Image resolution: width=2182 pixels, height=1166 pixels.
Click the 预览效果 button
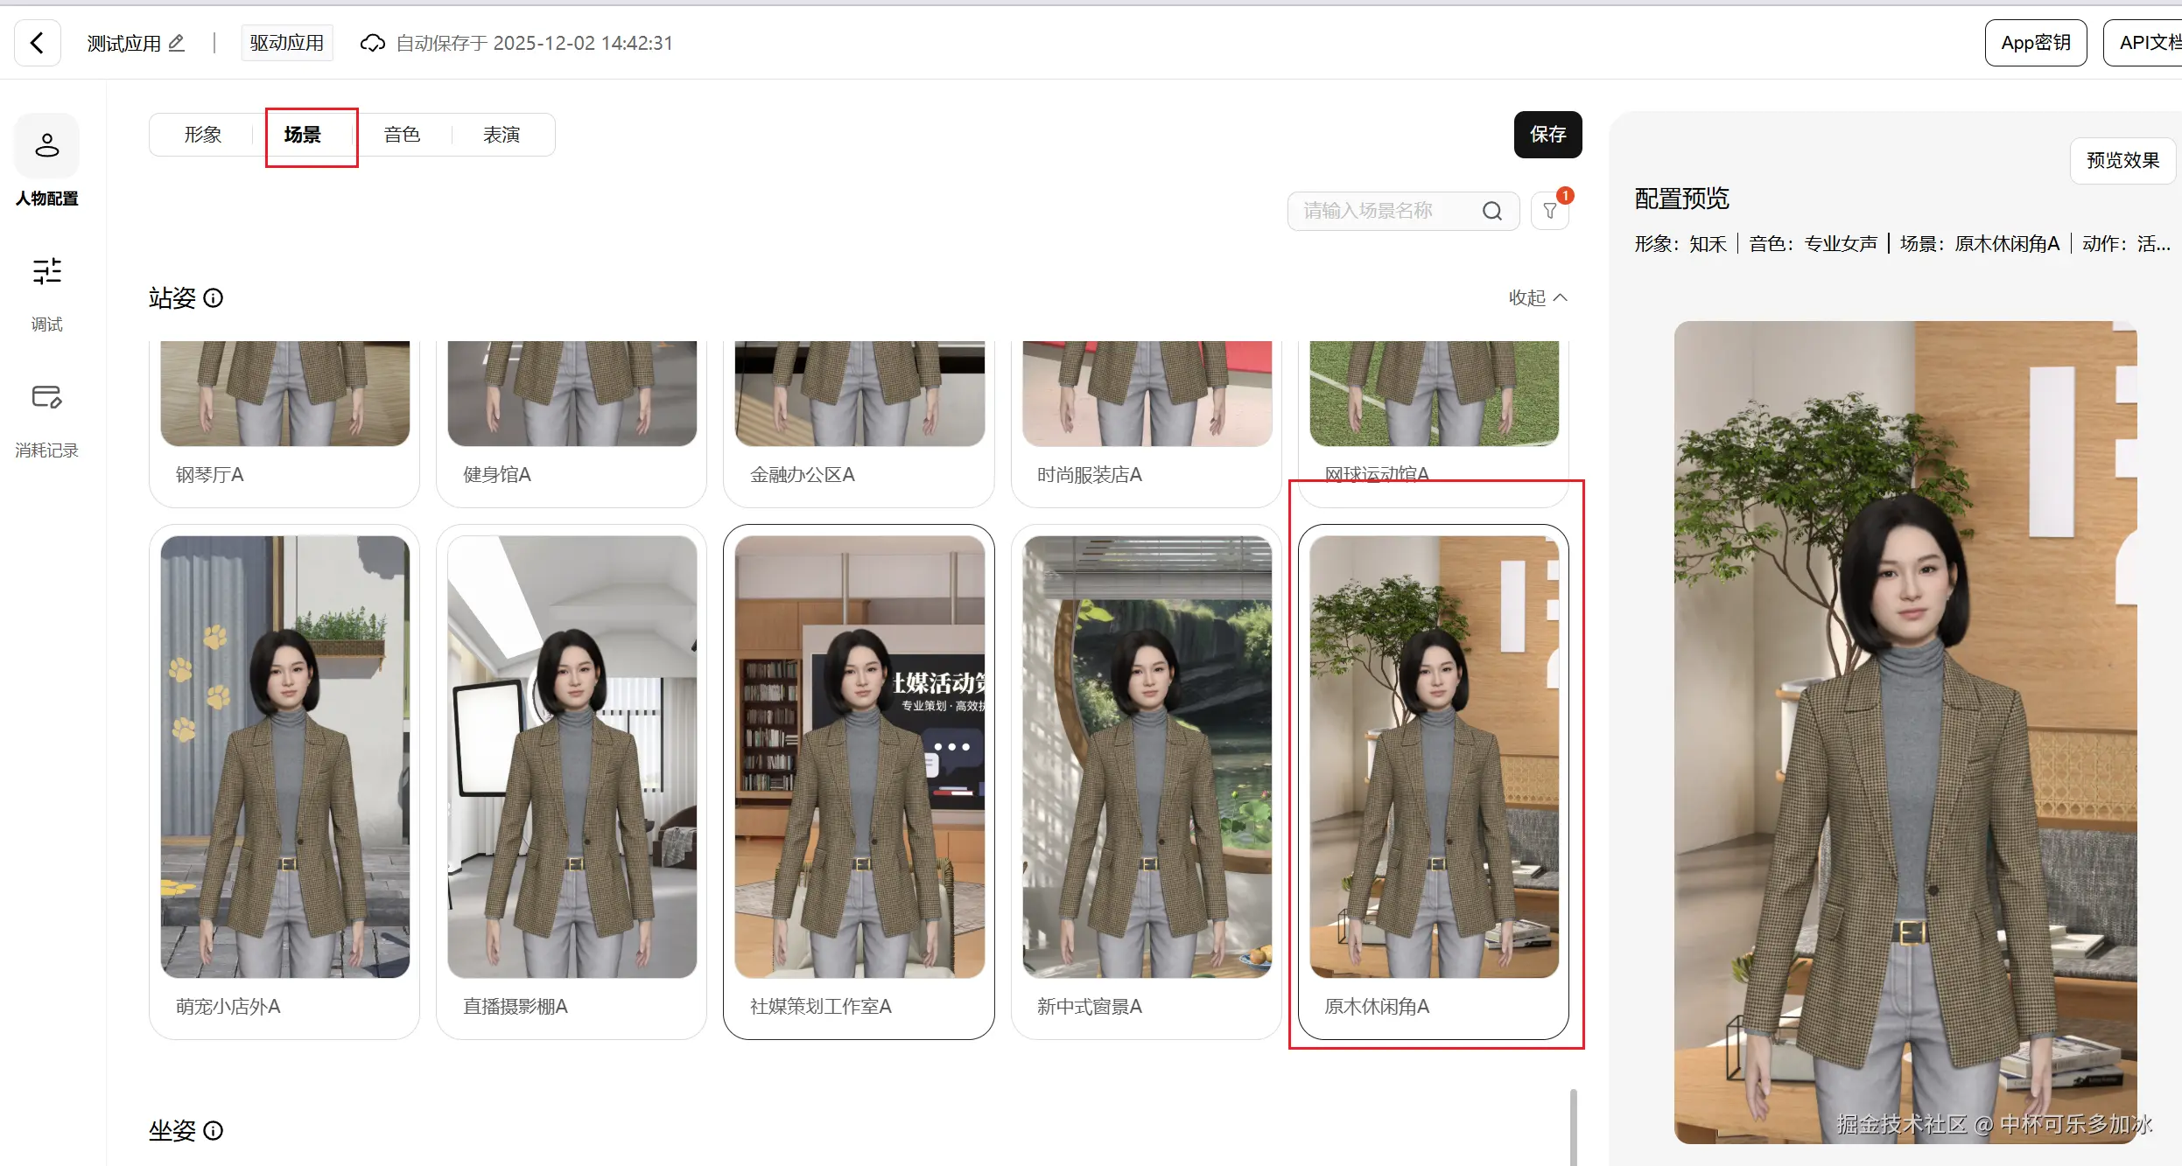click(x=2122, y=160)
